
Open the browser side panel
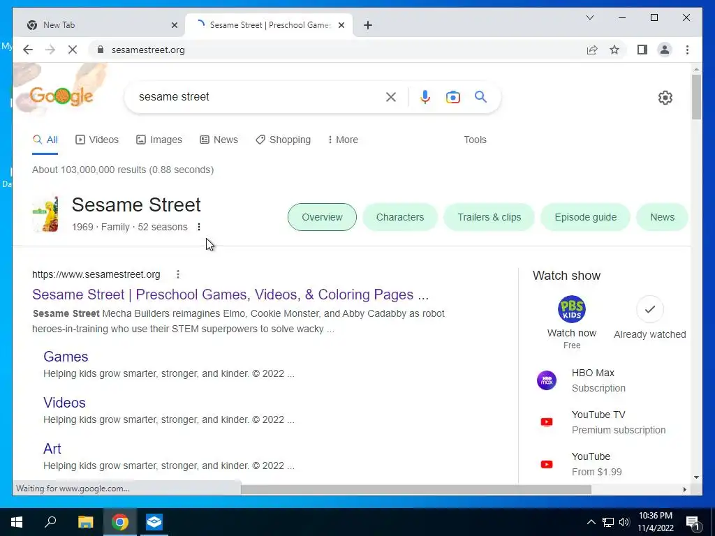click(x=642, y=50)
